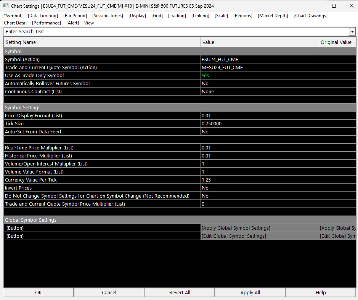Expand the search text dropdown arrow
This screenshot has width=358, height=300.
click(x=352, y=32)
